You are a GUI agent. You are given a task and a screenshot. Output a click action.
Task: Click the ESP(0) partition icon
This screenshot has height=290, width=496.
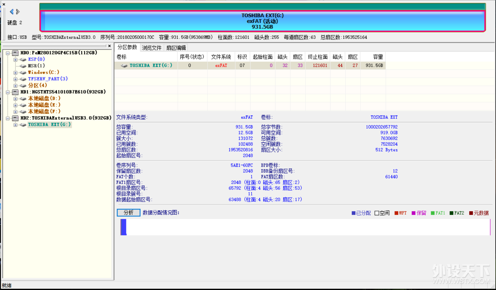pos(23,59)
